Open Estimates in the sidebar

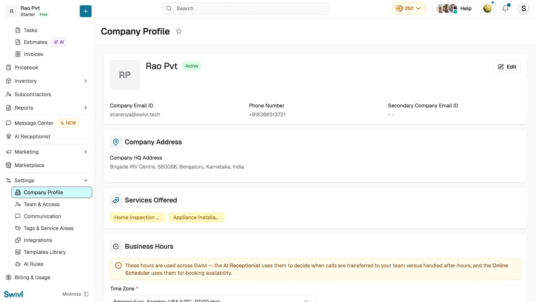click(x=35, y=42)
